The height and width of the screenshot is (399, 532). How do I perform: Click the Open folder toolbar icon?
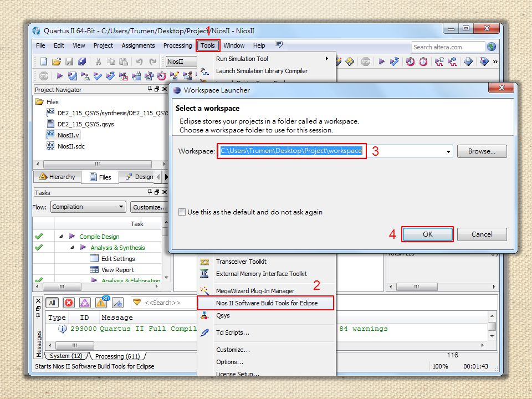pos(57,62)
